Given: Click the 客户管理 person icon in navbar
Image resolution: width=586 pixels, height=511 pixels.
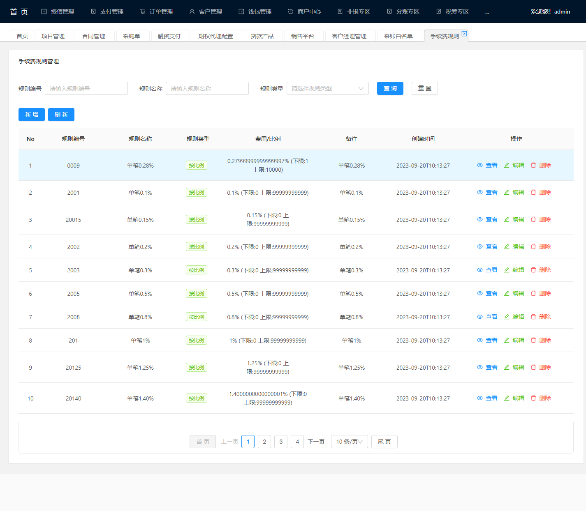Looking at the screenshot, I should (192, 12).
